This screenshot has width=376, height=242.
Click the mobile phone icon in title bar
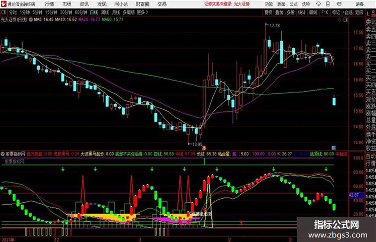pyautogui.click(x=328, y=4)
